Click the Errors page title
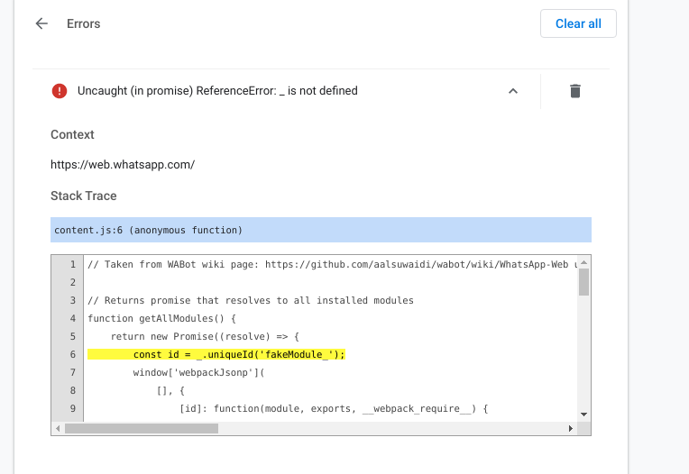The image size is (689, 474). (x=84, y=23)
